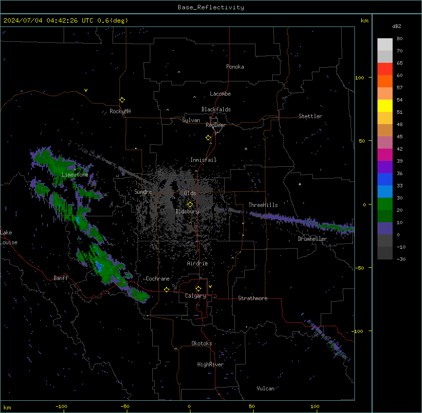422x413 pixels.
Task: Click the long purple echo band above Drumheller
Action: click(302, 222)
